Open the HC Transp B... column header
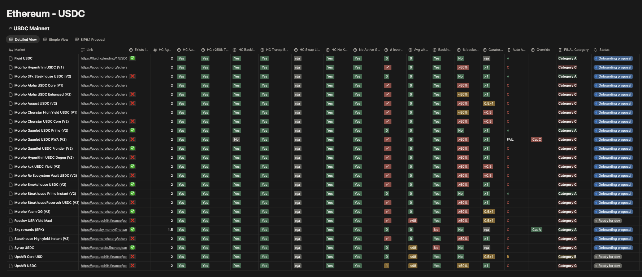This screenshot has height=277, width=642. 275,50
